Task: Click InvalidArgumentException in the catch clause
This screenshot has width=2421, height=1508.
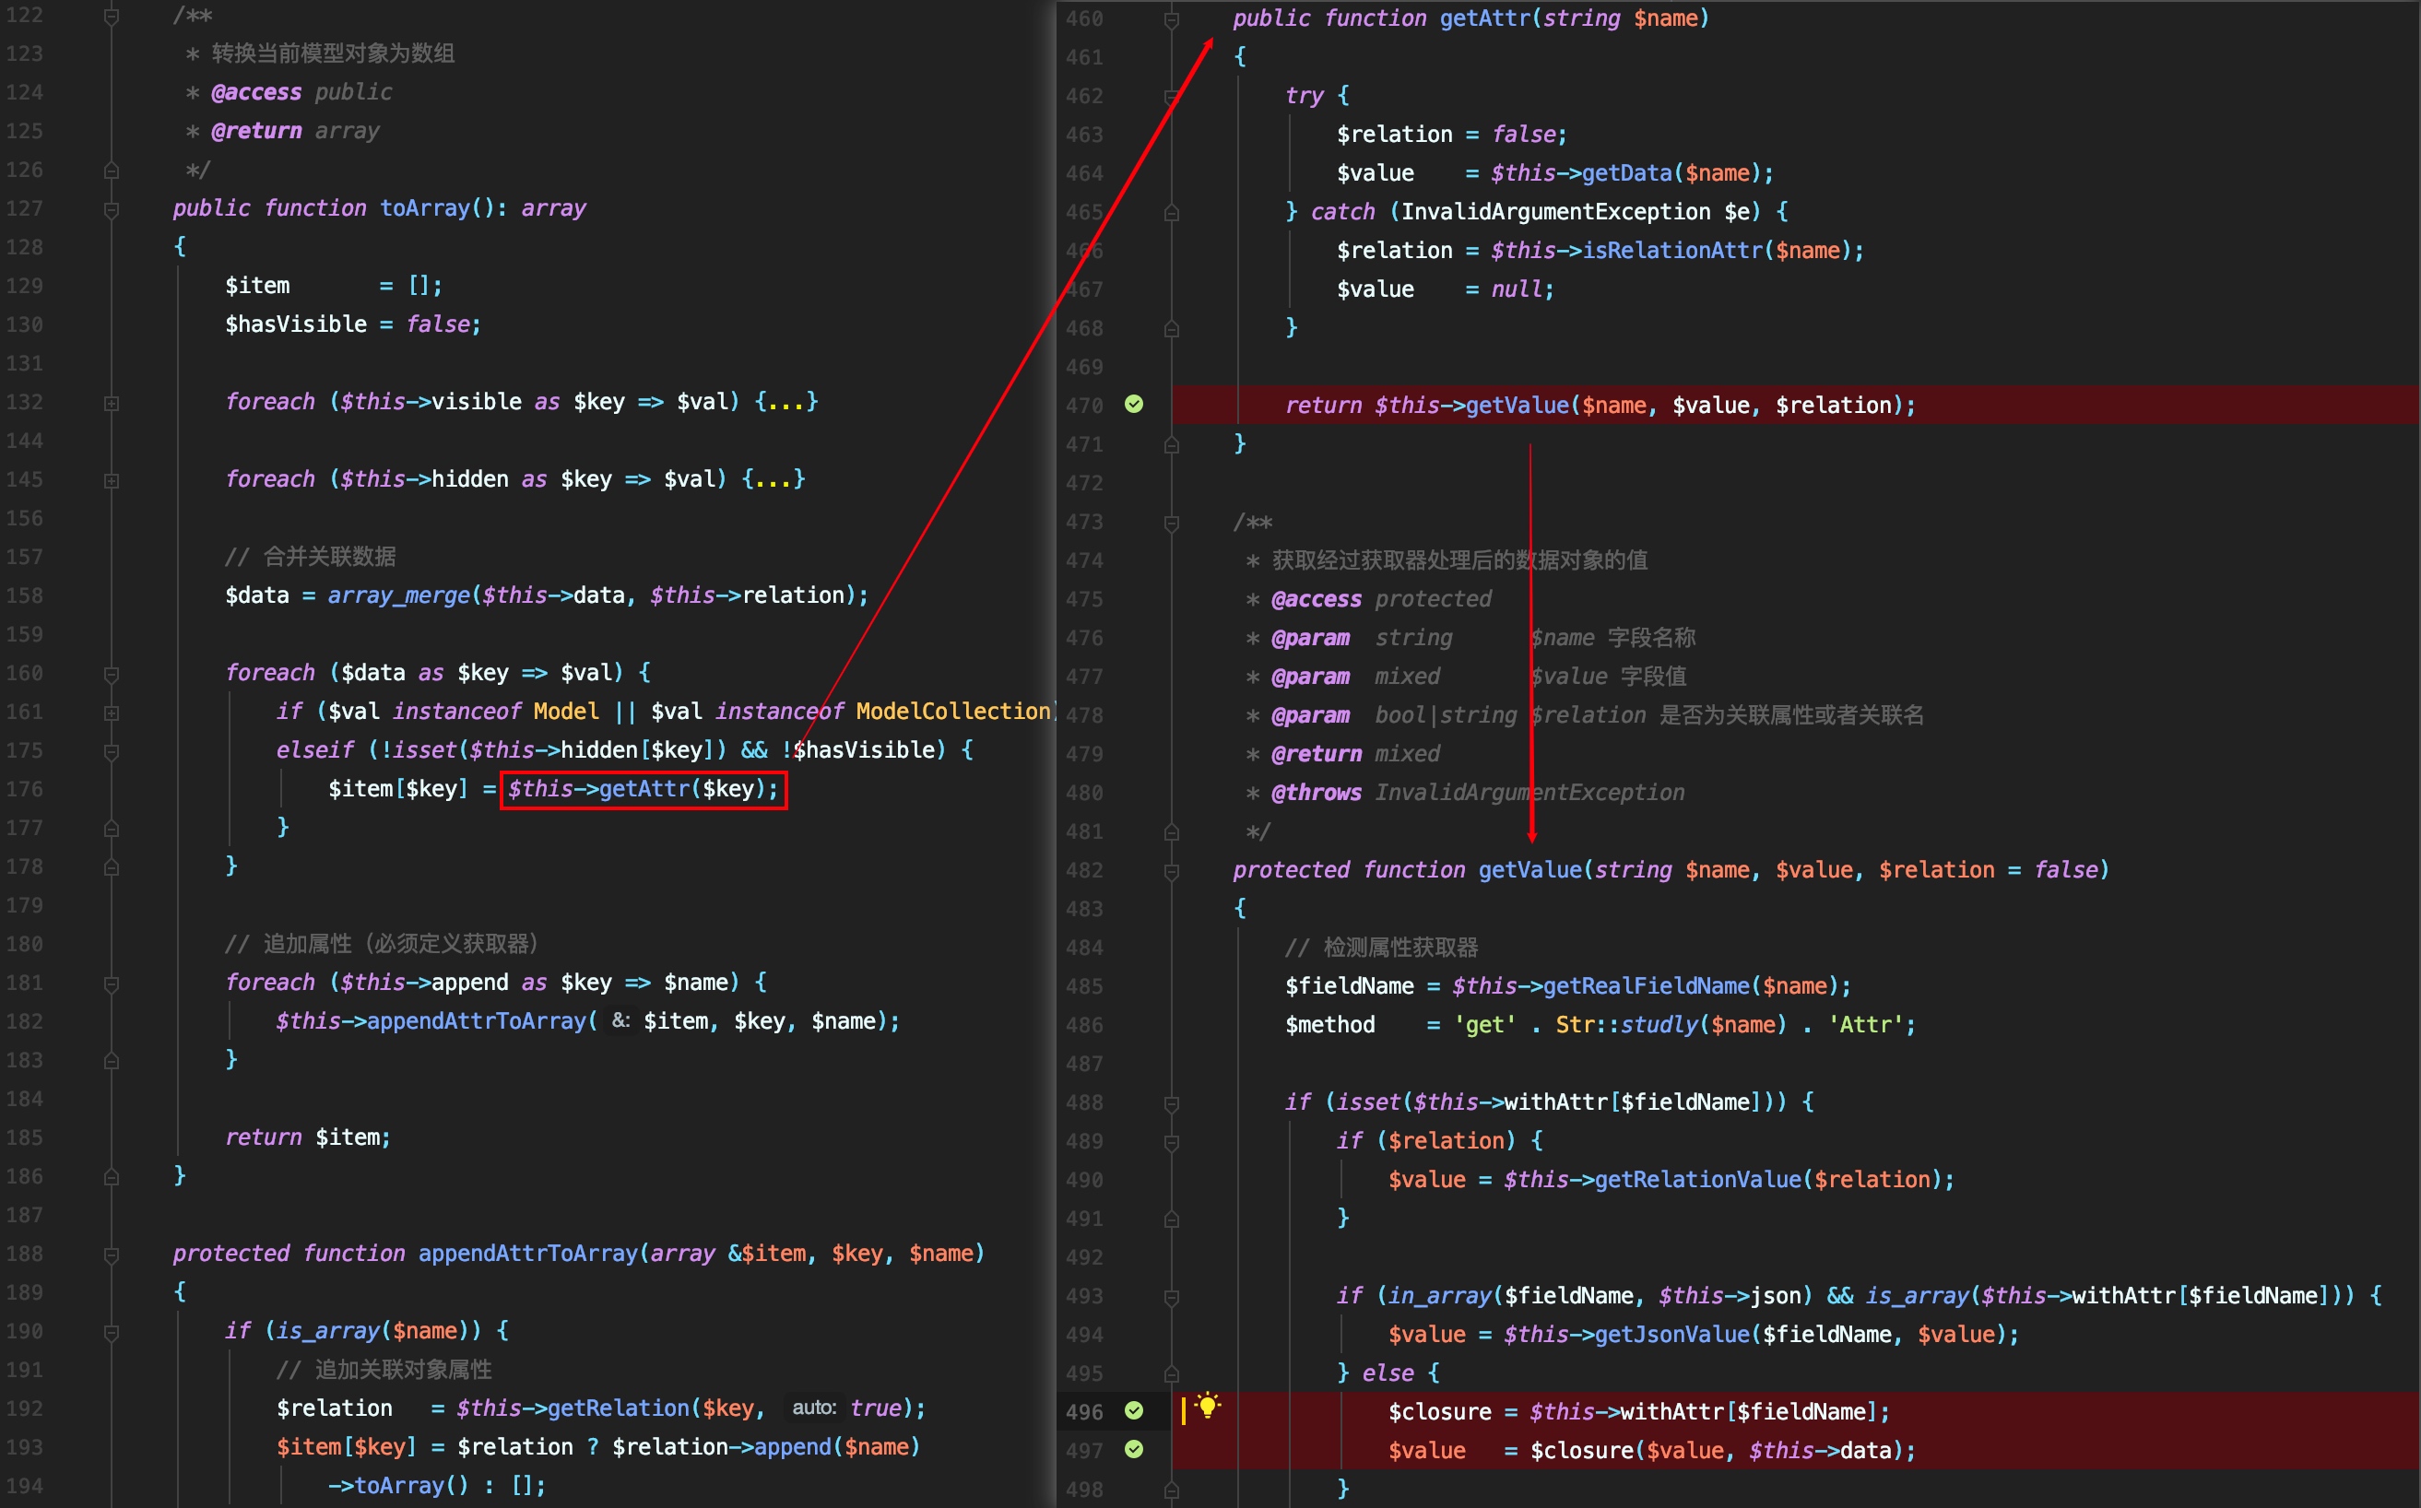Action: 1556,211
